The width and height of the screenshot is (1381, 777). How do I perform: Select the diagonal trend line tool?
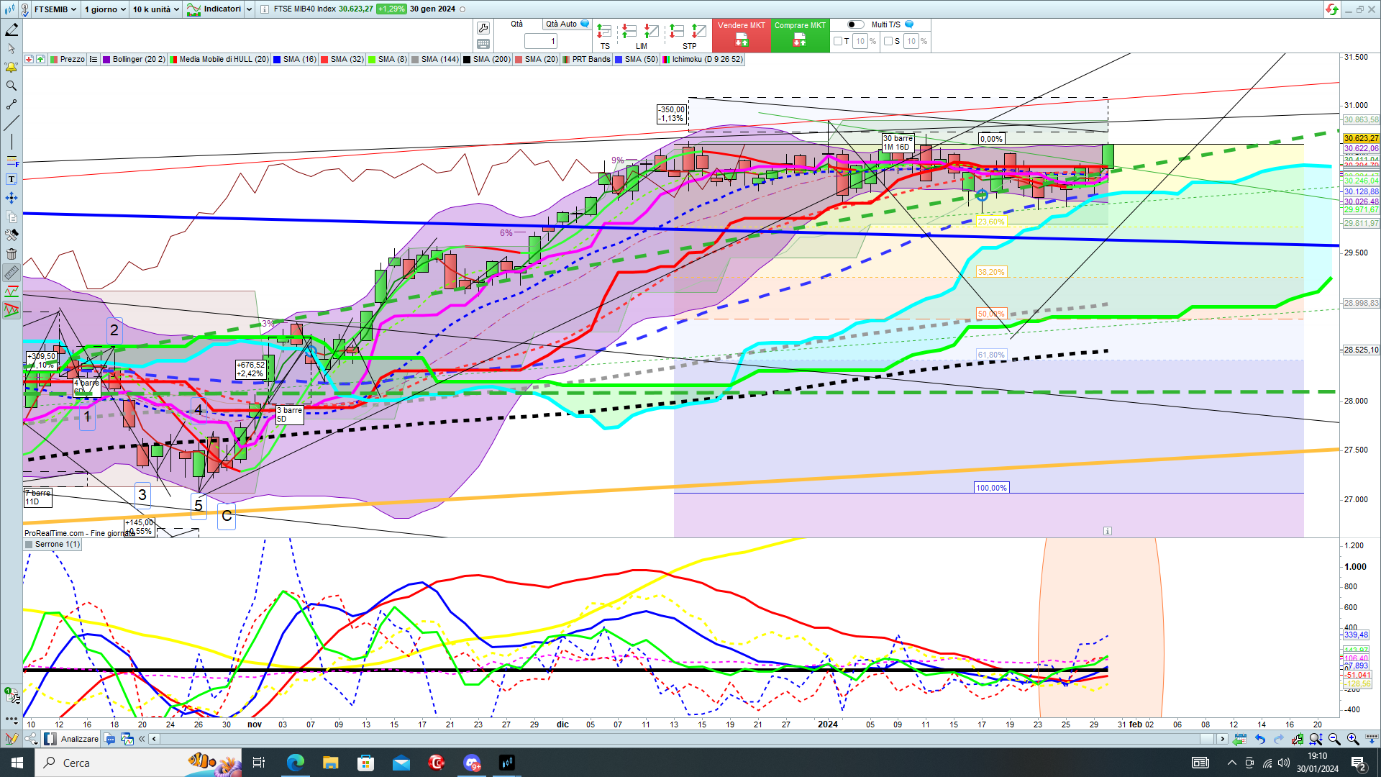click(12, 123)
